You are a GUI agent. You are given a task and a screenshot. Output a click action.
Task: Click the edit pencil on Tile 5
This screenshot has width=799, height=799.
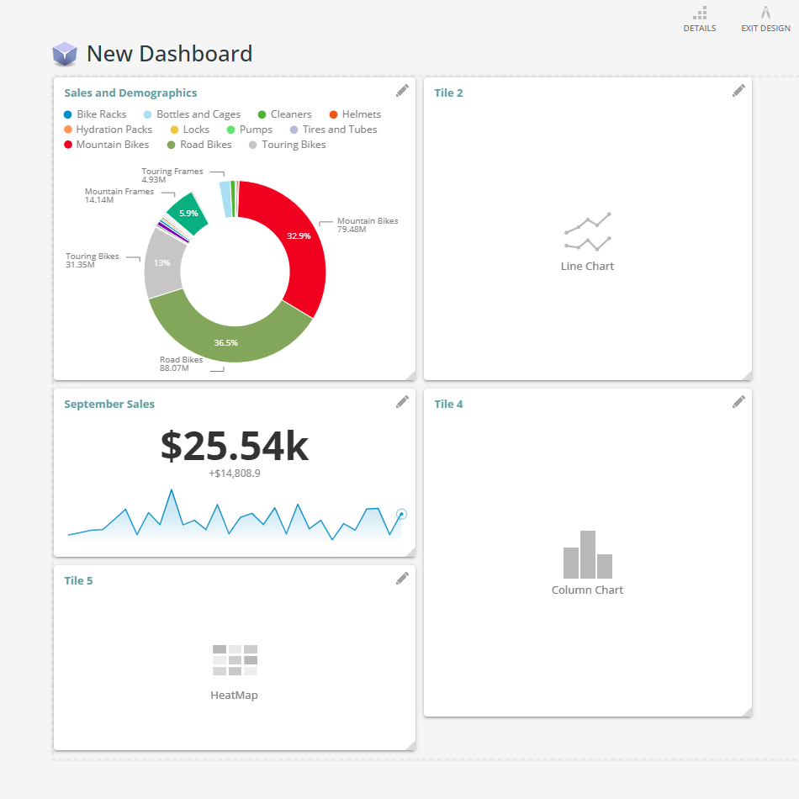click(402, 579)
